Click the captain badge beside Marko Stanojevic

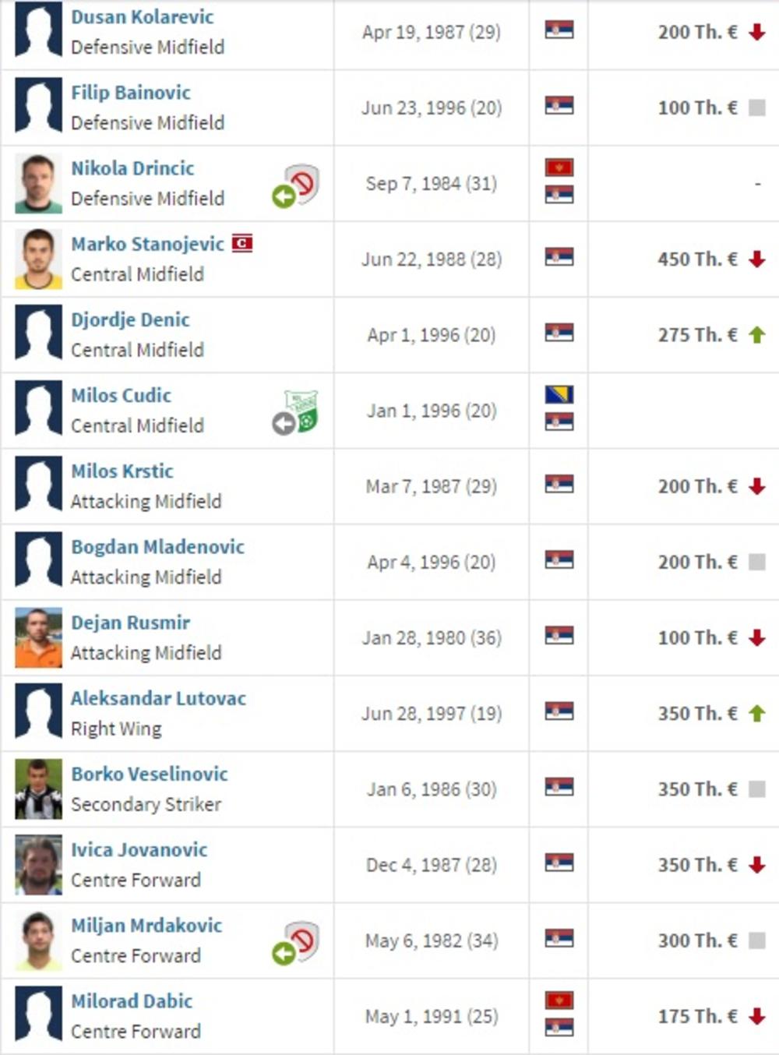click(x=242, y=244)
